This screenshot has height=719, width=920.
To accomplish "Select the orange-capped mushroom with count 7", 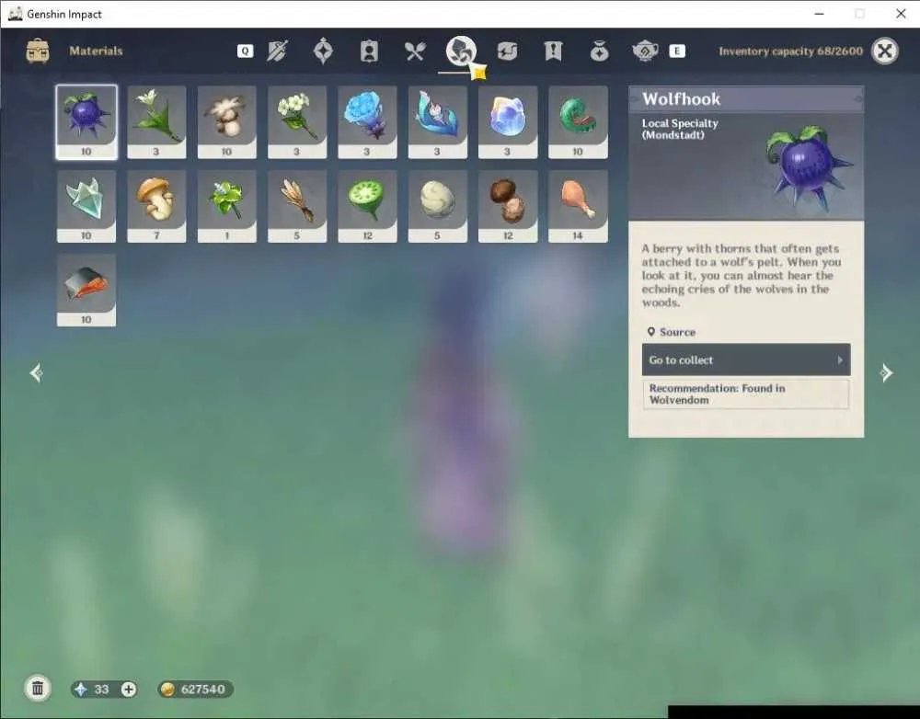I will (156, 207).
